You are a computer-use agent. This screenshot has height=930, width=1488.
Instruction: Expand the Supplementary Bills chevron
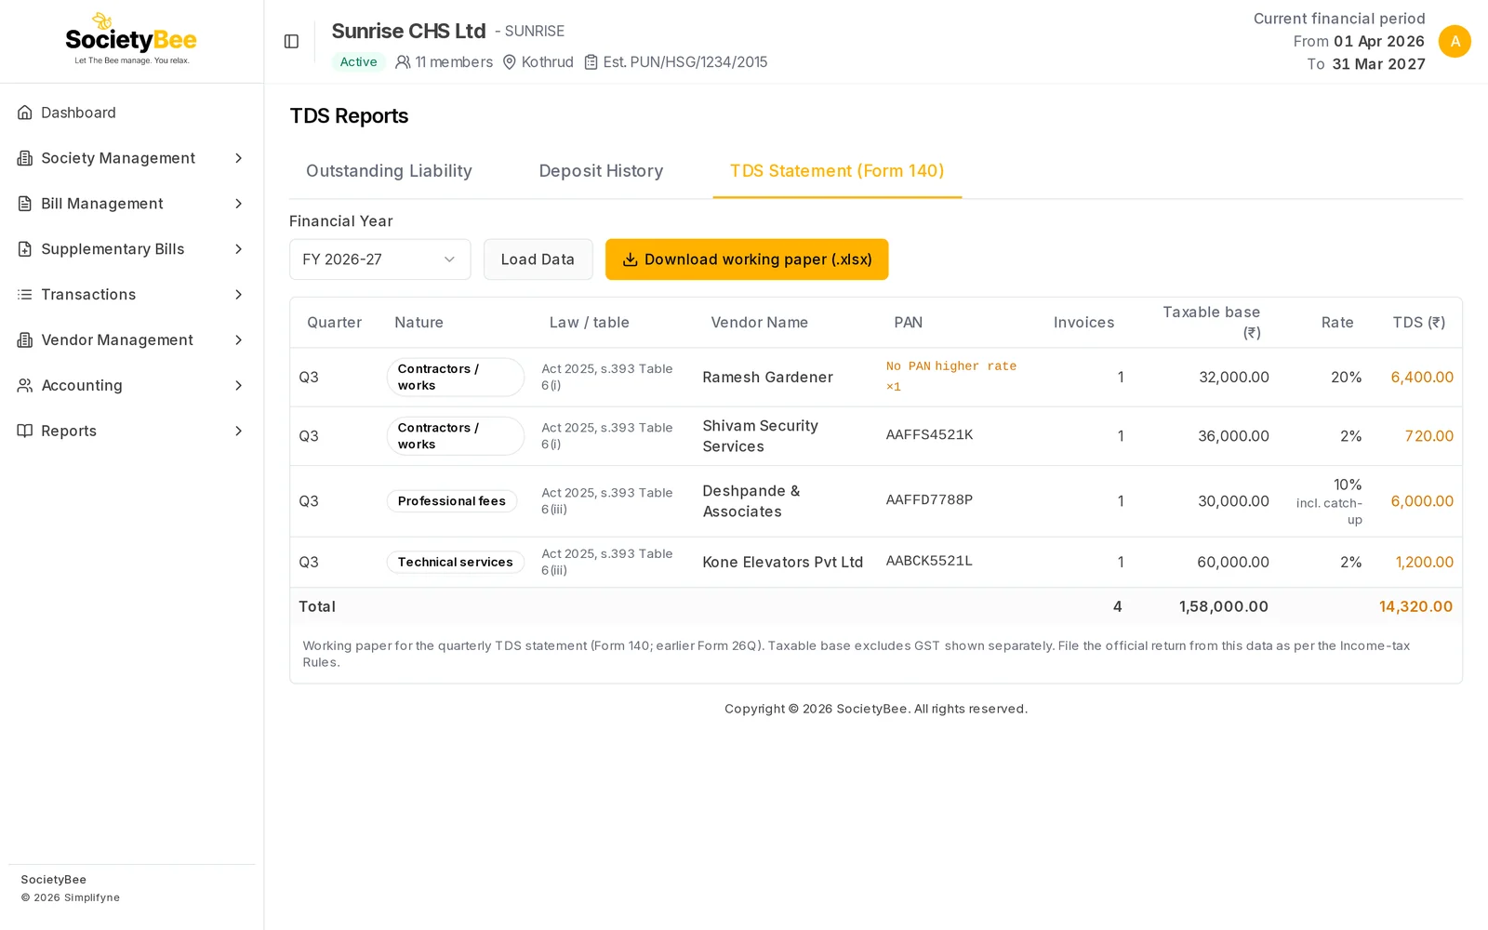click(x=239, y=249)
